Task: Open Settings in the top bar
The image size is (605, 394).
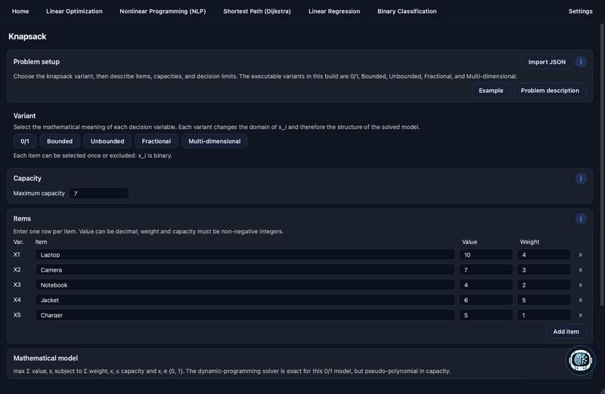Action: point(580,11)
